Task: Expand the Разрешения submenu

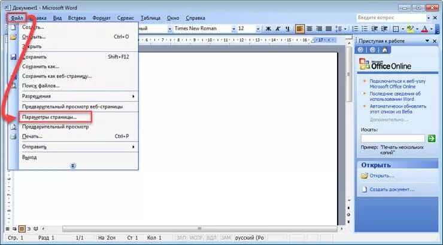Action: tap(79, 96)
